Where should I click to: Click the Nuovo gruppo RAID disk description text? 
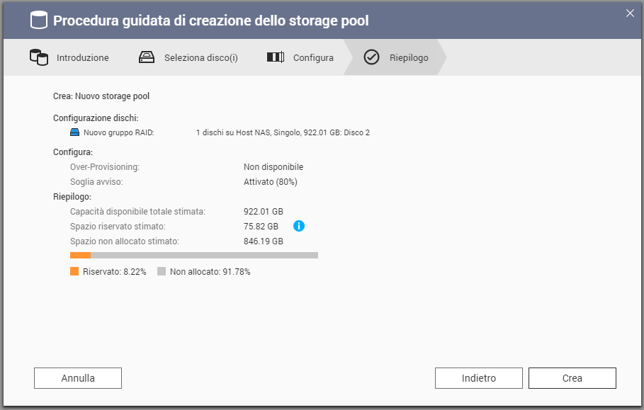coord(283,132)
